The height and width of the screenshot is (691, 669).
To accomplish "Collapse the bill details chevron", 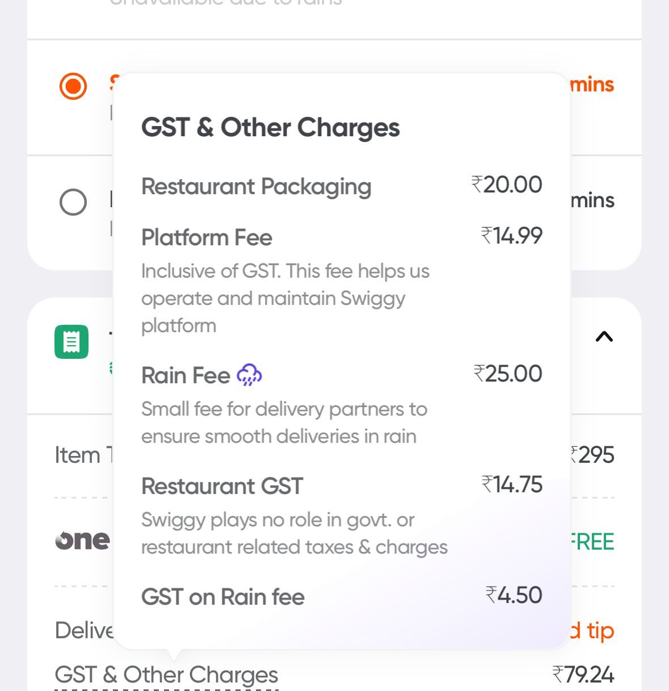I will pyautogui.click(x=604, y=337).
